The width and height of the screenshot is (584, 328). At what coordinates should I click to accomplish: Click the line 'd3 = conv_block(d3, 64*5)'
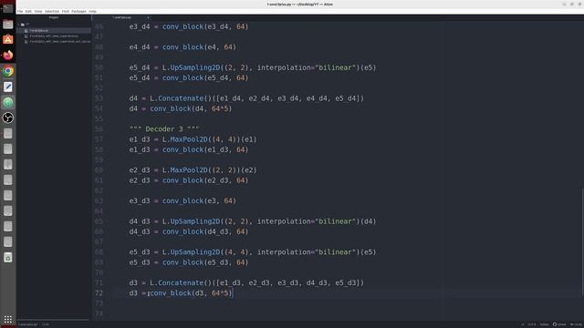tap(181, 293)
